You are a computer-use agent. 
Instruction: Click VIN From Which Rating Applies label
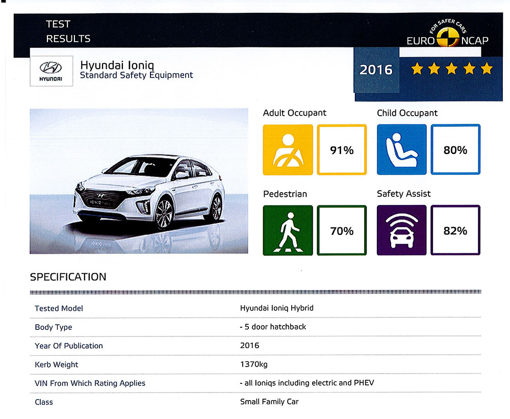(90, 383)
